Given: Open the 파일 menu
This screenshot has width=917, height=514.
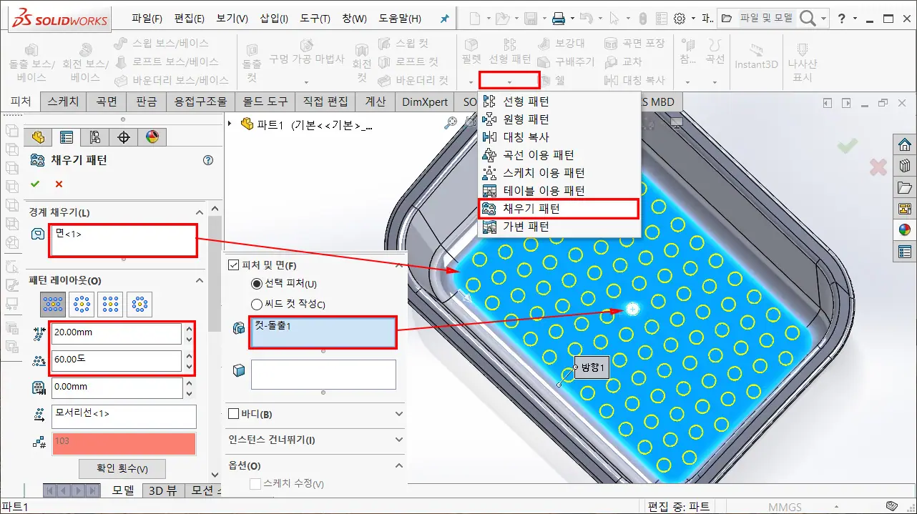Looking at the screenshot, I should tap(147, 19).
